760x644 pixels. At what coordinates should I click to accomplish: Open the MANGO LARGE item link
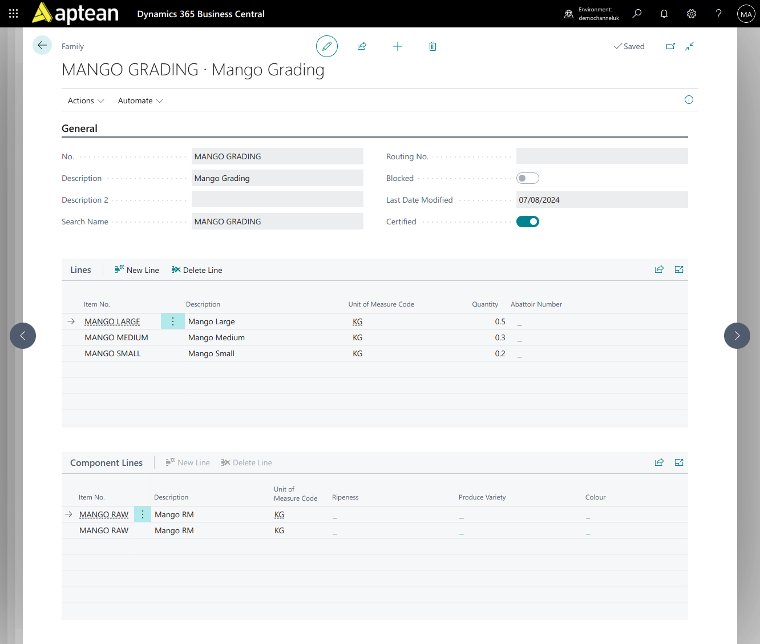[x=112, y=321]
